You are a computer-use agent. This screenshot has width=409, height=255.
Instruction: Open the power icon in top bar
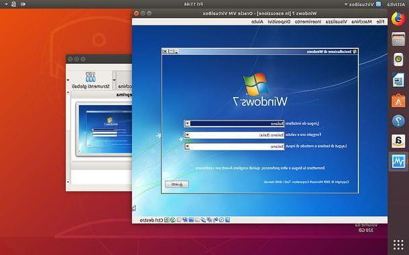[x=14, y=4]
